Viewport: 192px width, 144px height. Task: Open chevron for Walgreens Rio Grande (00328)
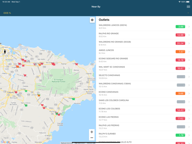point(189,43)
